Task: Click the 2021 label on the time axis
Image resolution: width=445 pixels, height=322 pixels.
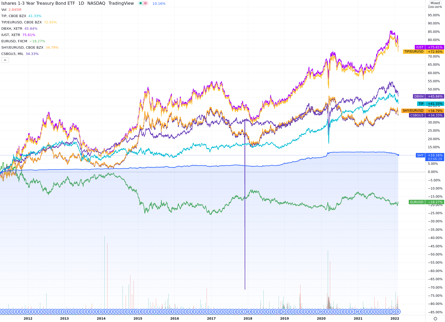Action: click(x=358, y=318)
